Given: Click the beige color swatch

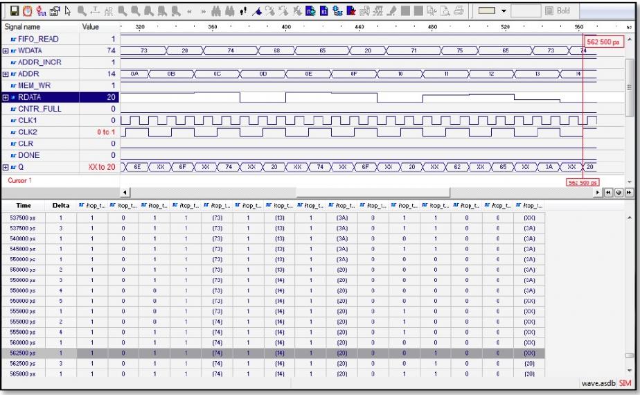Looking at the screenshot, I should tap(486, 10).
